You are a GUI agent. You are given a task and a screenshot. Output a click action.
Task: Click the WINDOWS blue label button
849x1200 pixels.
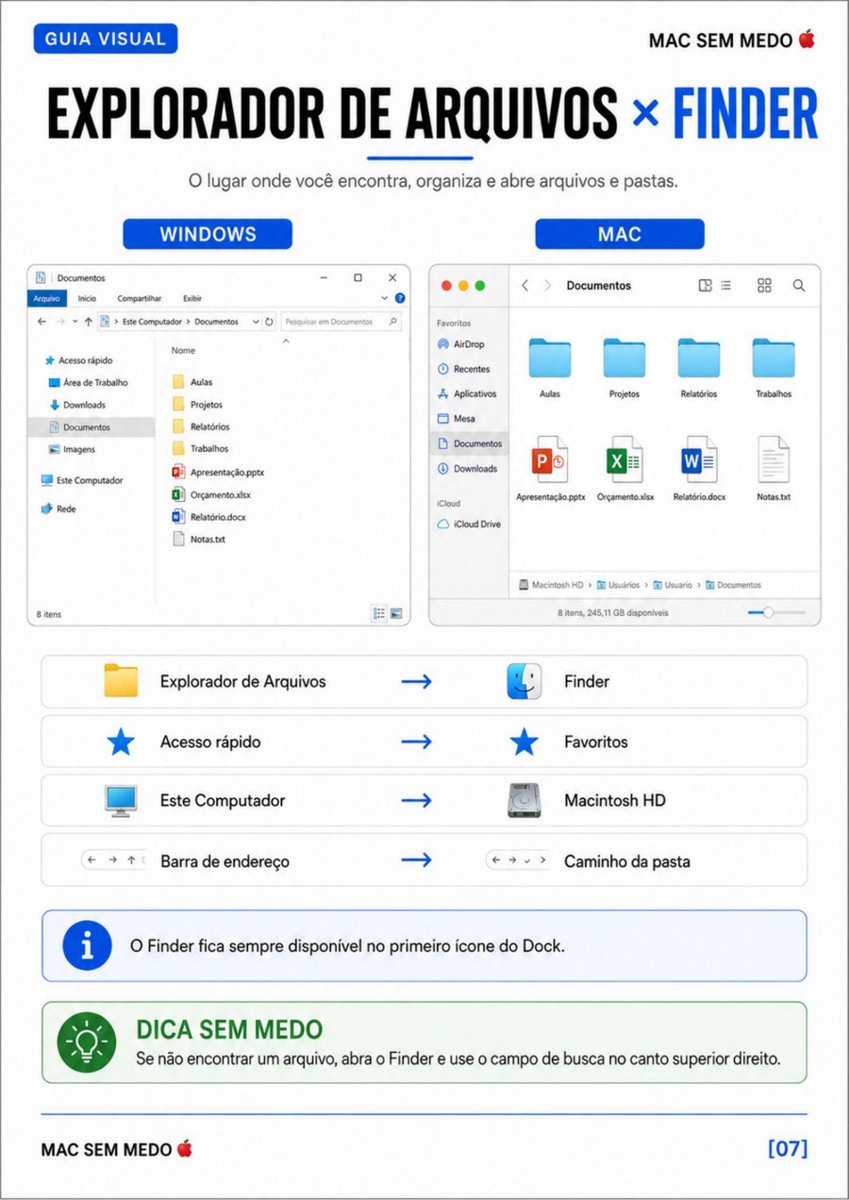[x=208, y=234]
